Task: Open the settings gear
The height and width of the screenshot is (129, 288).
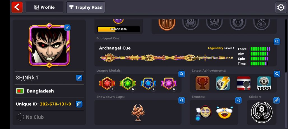Action: tap(281, 8)
